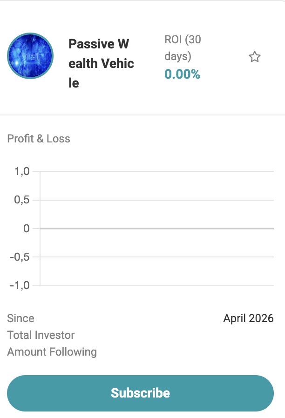The image size is (285, 418).
Task: Click the Amount Following label
Action: click(x=52, y=352)
